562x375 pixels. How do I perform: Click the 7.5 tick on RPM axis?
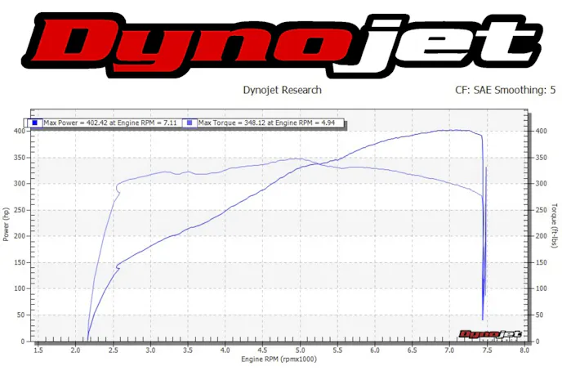(487, 350)
